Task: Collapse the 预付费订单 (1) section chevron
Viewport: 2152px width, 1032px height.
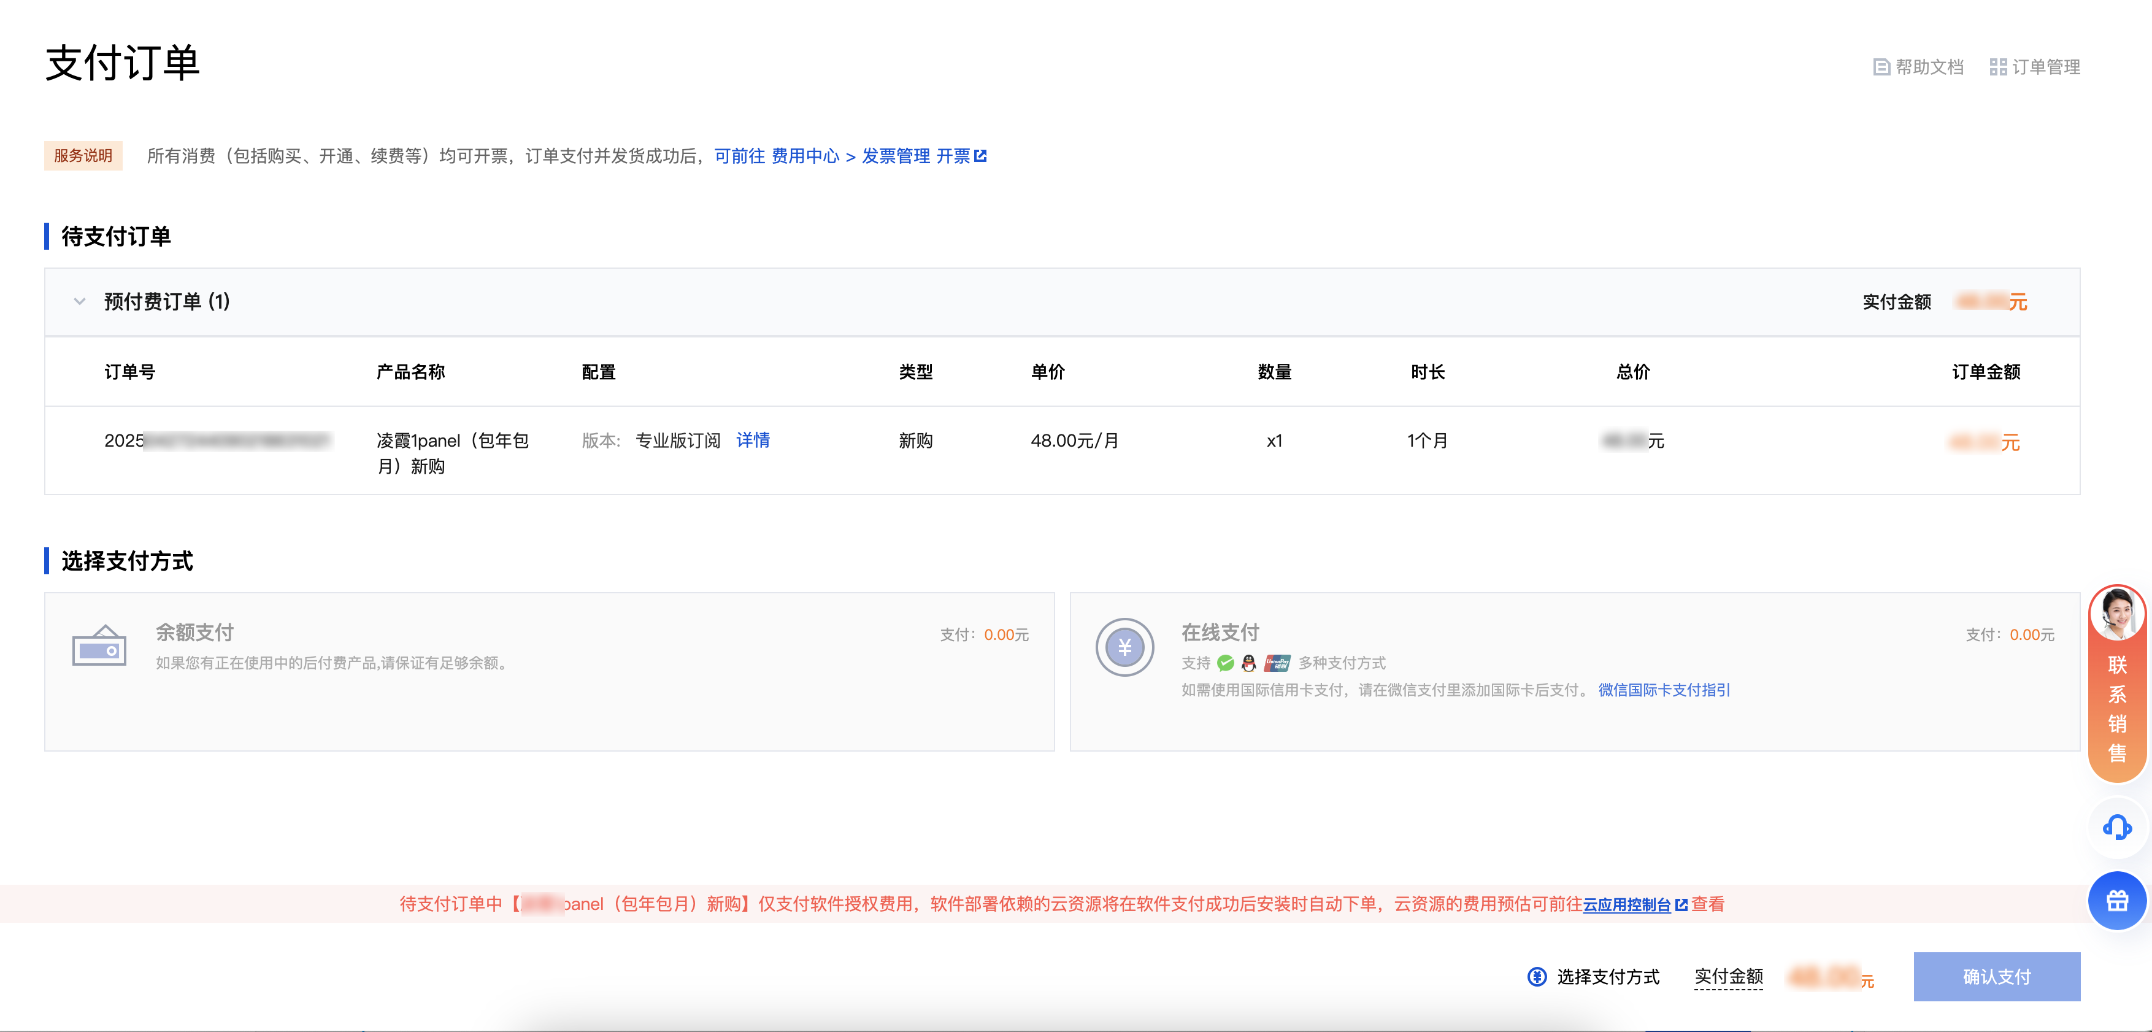Action: coord(79,302)
